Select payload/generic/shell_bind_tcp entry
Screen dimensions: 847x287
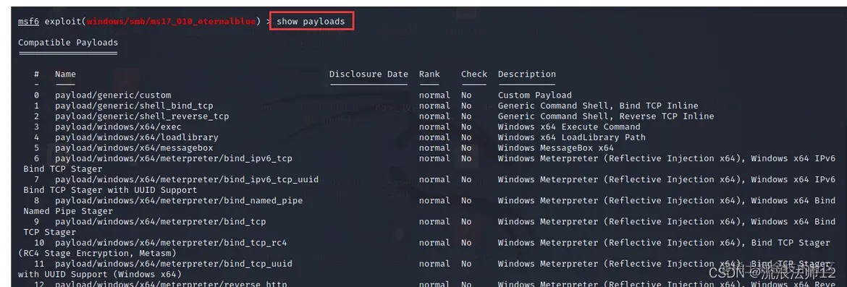point(134,106)
